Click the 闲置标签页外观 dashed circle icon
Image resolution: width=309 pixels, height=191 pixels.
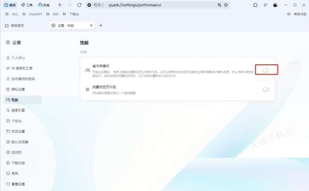[88, 90]
